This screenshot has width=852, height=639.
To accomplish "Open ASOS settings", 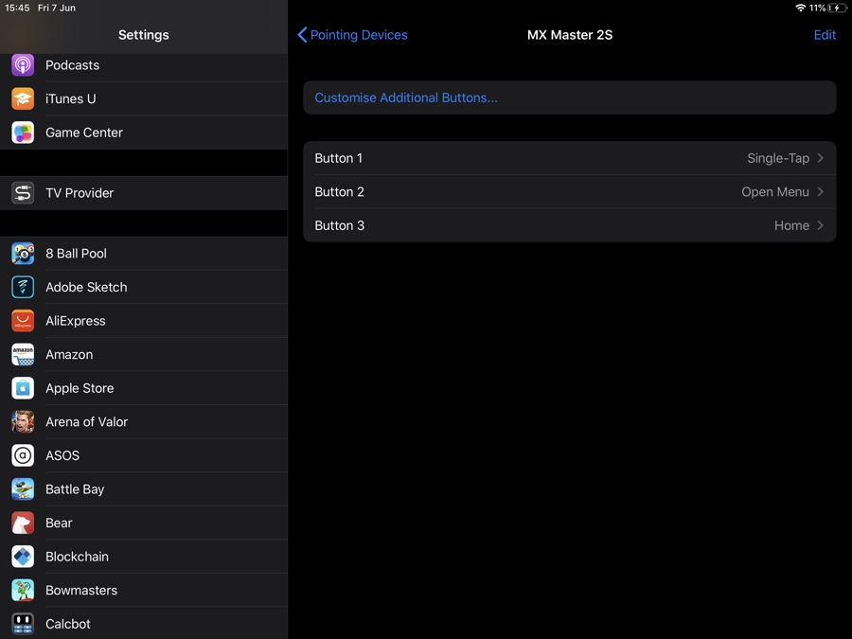I will [144, 455].
